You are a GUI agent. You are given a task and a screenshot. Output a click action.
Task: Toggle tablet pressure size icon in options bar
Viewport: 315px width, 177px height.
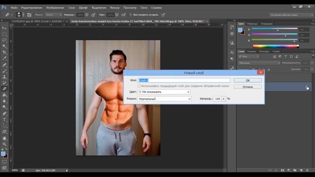click(x=163, y=15)
